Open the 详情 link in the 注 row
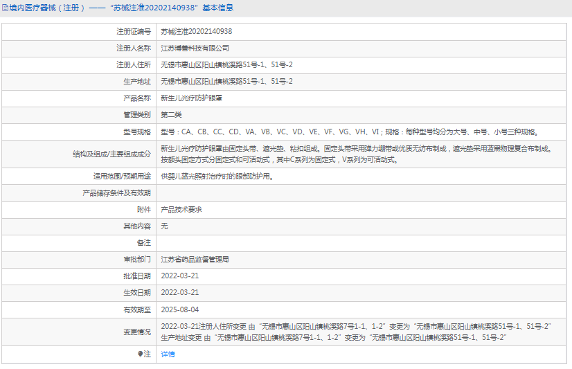572x369 pixels. pos(168,354)
